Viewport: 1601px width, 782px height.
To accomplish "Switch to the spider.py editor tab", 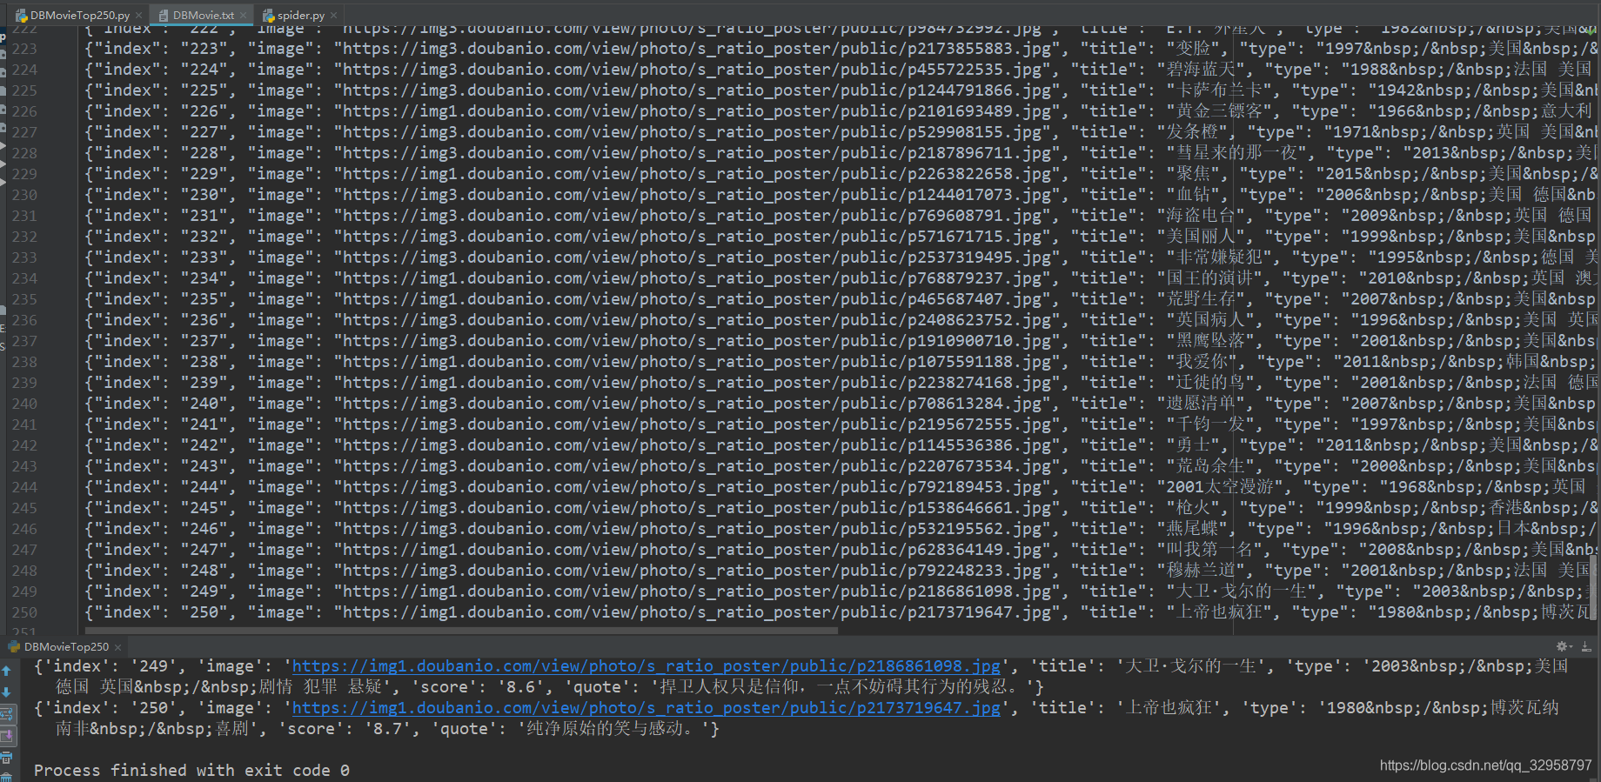I will (x=300, y=15).
